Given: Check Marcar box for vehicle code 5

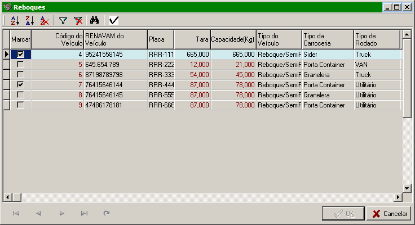Looking at the screenshot, I should click(x=21, y=65).
